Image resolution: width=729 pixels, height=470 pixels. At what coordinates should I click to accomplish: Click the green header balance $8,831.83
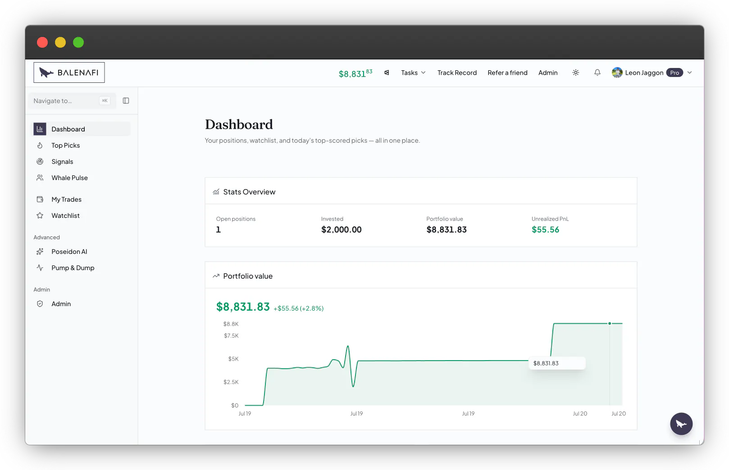click(x=355, y=73)
